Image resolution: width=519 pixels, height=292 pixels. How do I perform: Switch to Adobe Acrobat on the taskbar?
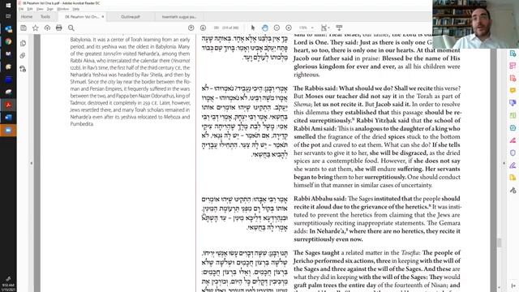tap(8, 105)
